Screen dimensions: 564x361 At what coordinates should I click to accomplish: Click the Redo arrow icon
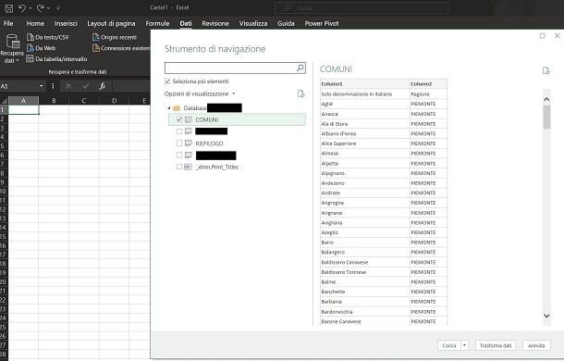click(x=41, y=8)
